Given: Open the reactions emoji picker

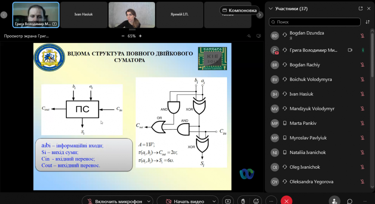Looking at the screenshot, I should pyautogui.click(x=256, y=201).
